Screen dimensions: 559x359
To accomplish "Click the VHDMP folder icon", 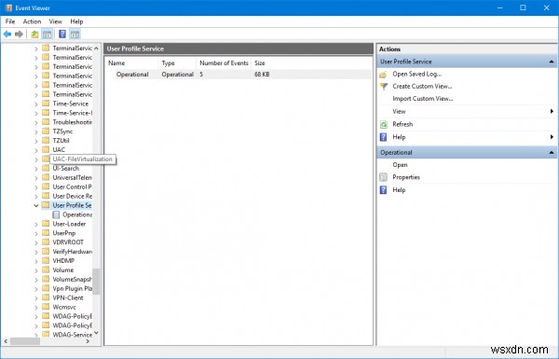I will [x=46, y=260].
